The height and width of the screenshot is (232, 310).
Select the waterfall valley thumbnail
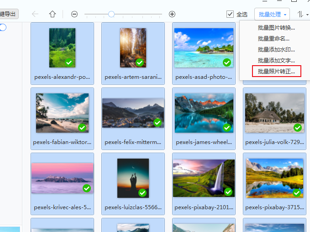pyautogui.click(x=204, y=178)
